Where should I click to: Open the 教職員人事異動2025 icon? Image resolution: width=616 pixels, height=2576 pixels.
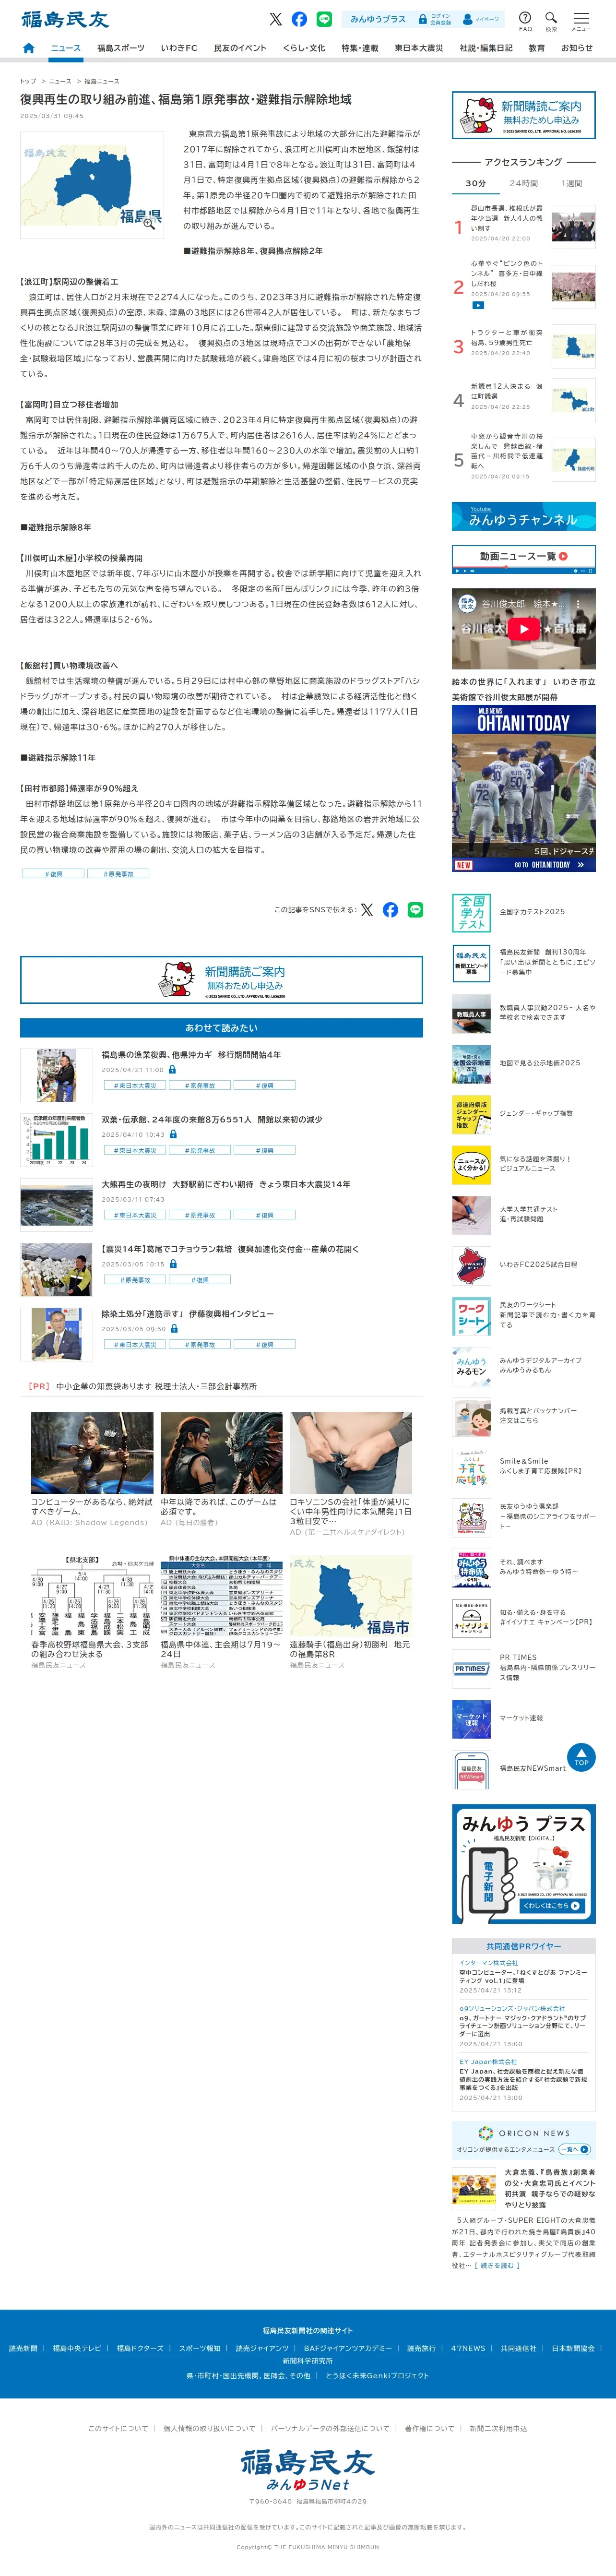(x=471, y=1013)
